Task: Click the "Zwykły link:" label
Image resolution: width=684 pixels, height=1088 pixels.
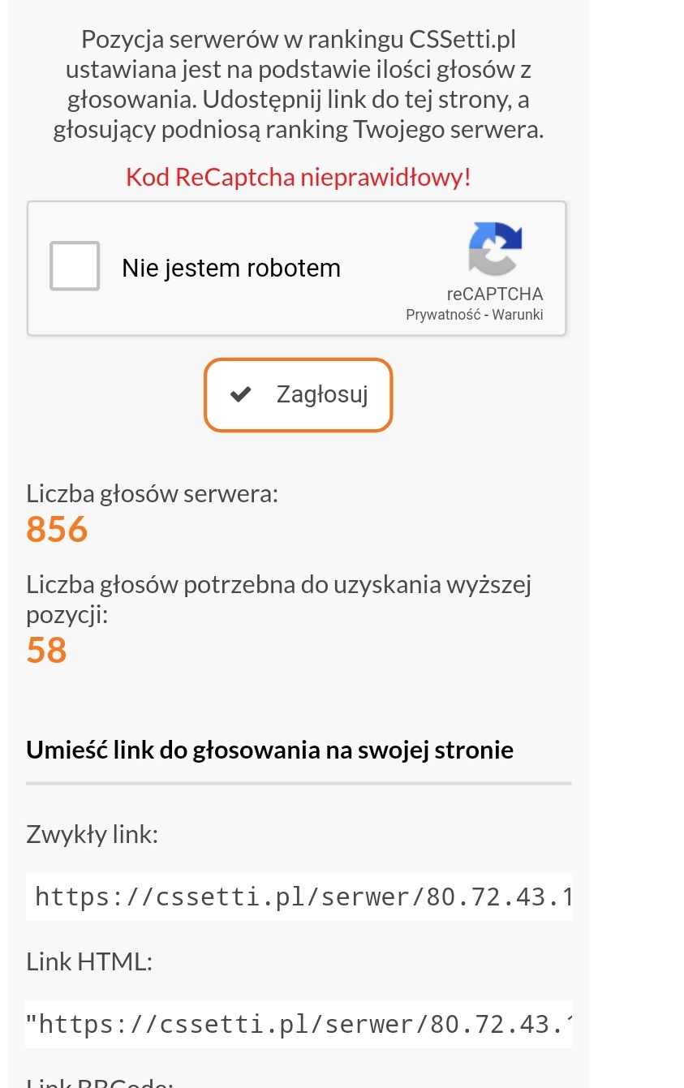Action: pyautogui.click(x=92, y=833)
